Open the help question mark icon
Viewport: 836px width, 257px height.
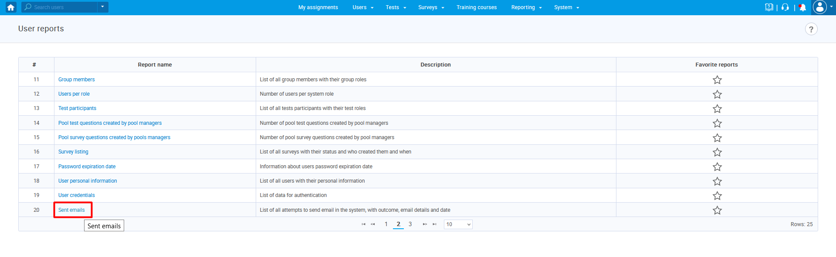pos(811,29)
